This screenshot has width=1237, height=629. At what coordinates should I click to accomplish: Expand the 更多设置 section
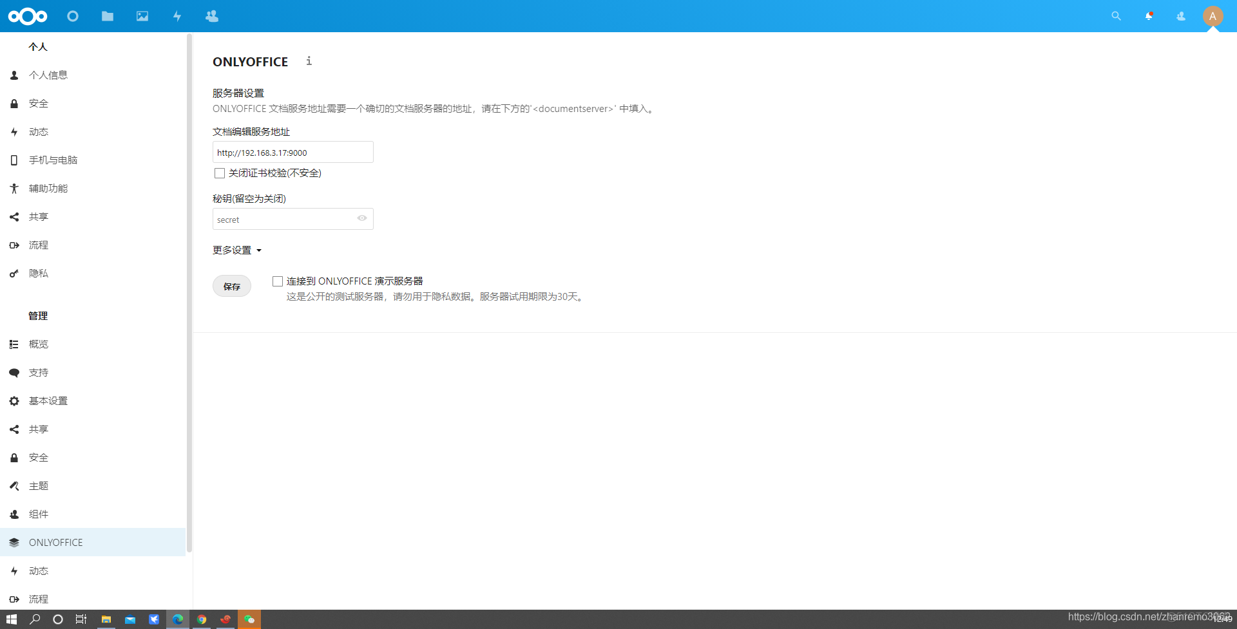click(237, 250)
